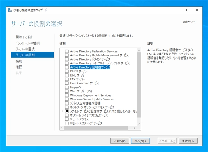The image size is (208, 152).
Task: Select Active Directory Federation Services label
Action: 94,51
